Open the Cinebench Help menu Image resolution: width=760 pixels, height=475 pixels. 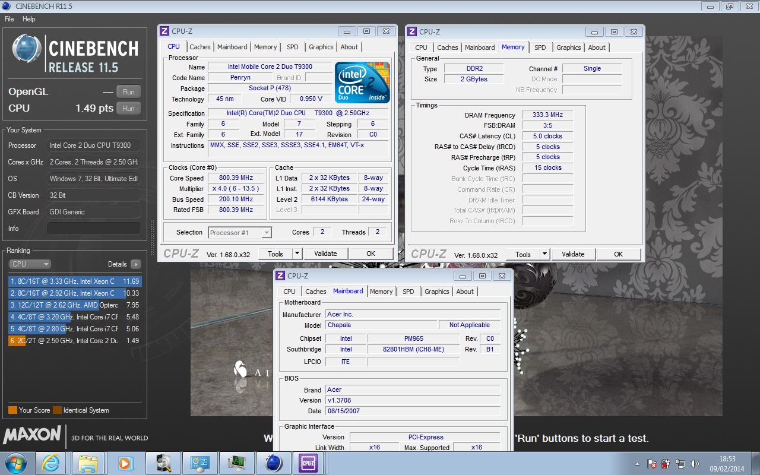click(x=28, y=19)
